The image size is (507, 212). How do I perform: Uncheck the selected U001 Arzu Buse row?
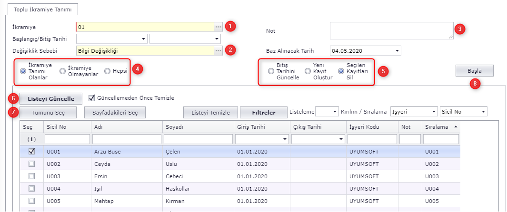32,152
